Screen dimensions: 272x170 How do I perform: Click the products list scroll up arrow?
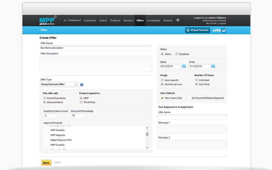coord(147,128)
